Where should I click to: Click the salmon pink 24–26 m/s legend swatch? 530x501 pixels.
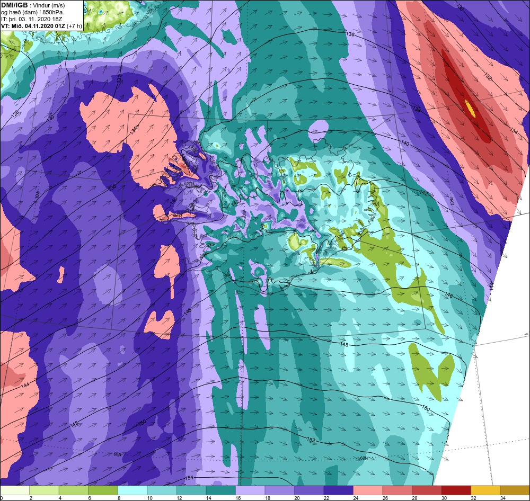click(x=368, y=490)
